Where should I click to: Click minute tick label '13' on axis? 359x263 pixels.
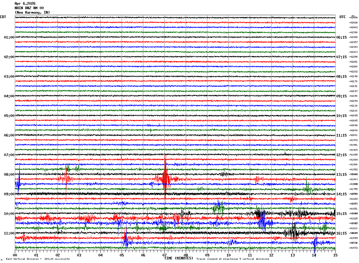click(x=293, y=255)
